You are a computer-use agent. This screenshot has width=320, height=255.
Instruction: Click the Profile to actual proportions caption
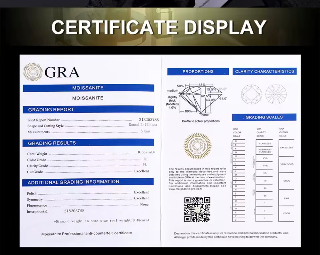tap(201, 121)
